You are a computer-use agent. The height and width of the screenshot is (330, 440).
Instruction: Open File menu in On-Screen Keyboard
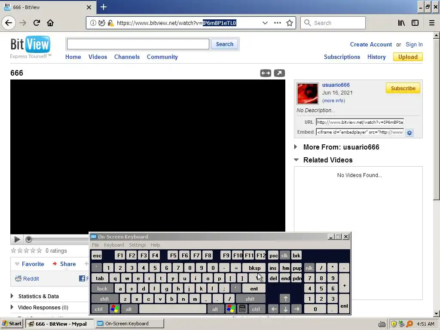tap(95, 245)
